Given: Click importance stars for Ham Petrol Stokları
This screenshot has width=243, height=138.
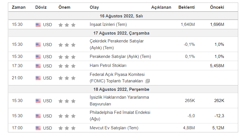Looking at the screenshot, I should pos(67,66).
